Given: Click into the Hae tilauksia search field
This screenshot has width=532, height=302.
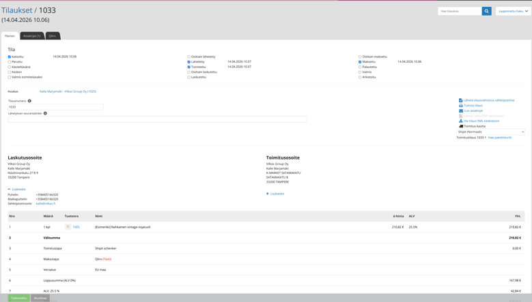Looking at the screenshot, I should 460,11.
